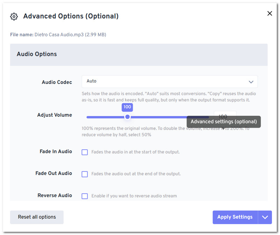Click Reset all options button
This screenshot has width=280, height=235.
tap(37, 217)
